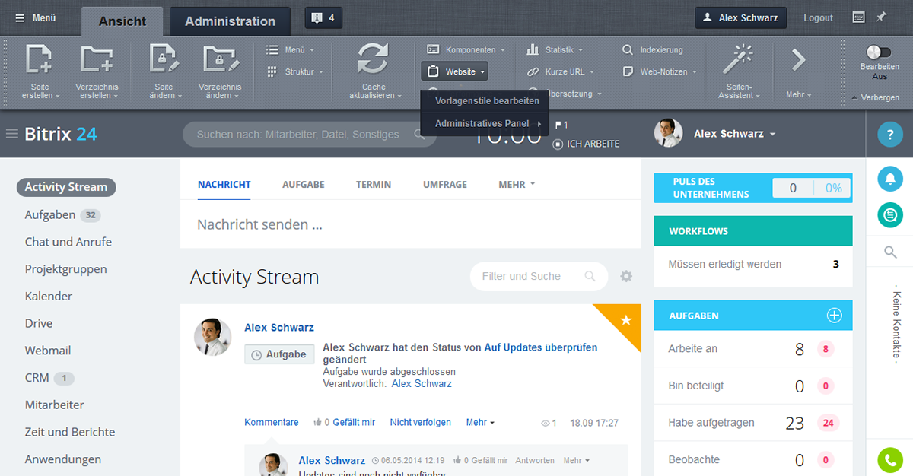Viewport: 913px width, 476px height.
Task: Click the Seite ändern lock icon
Action: pos(164,60)
